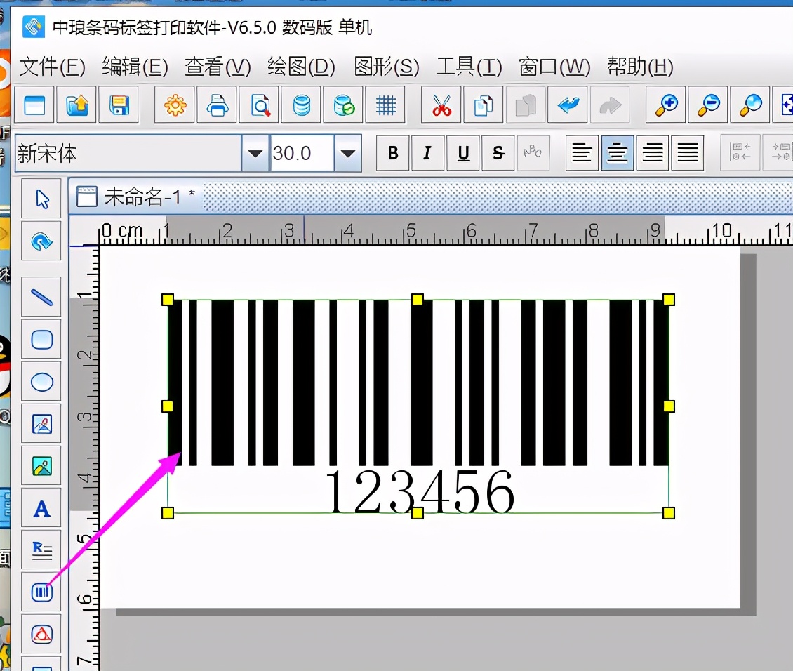Open the 帮助(H) menu
This screenshot has height=671, width=793.
point(640,67)
